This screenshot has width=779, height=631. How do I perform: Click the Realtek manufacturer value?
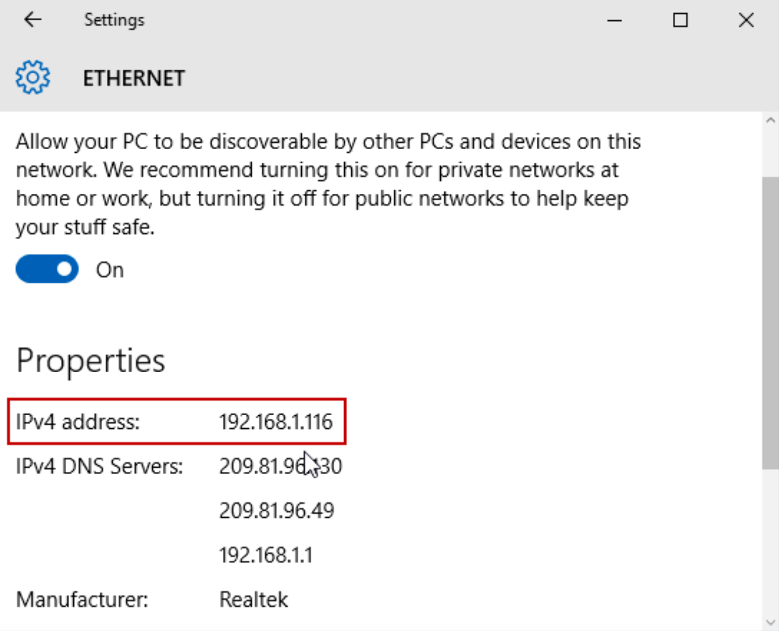254,599
